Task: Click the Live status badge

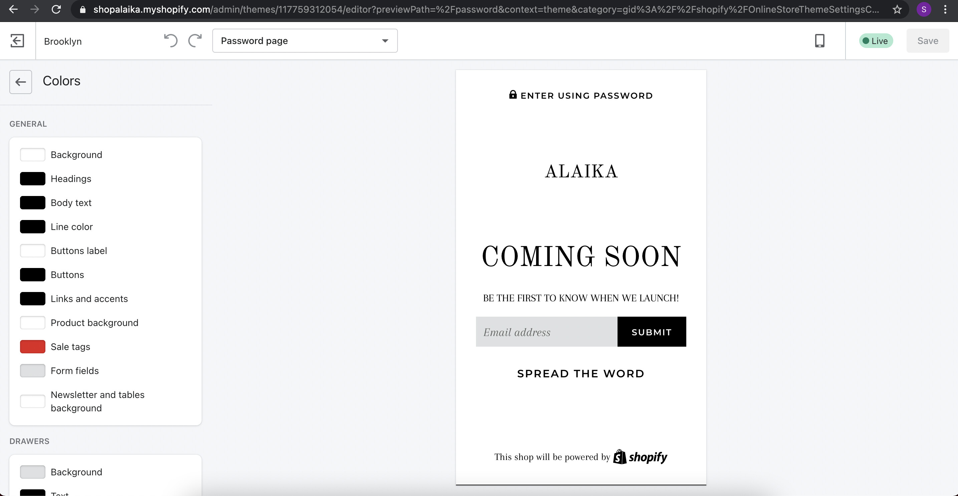Action: (876, 41)
